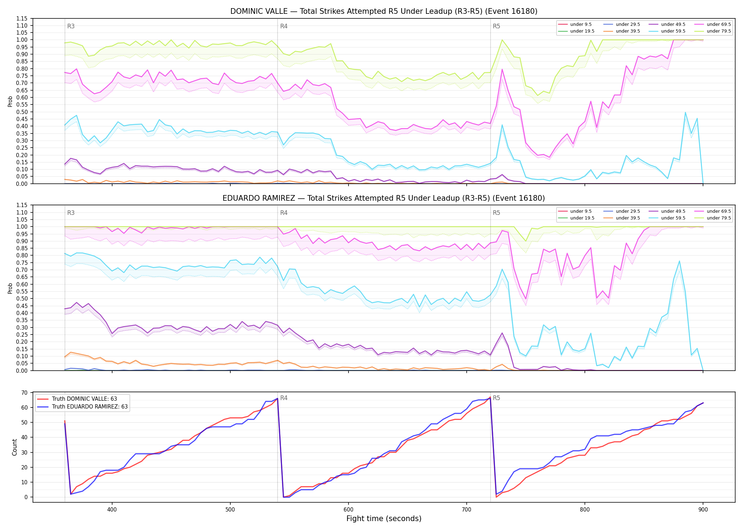Click 'Truth EDUARDO RAMIREZ: 63' legend entry
Screen dimensions: 743x531
[90, 407]
